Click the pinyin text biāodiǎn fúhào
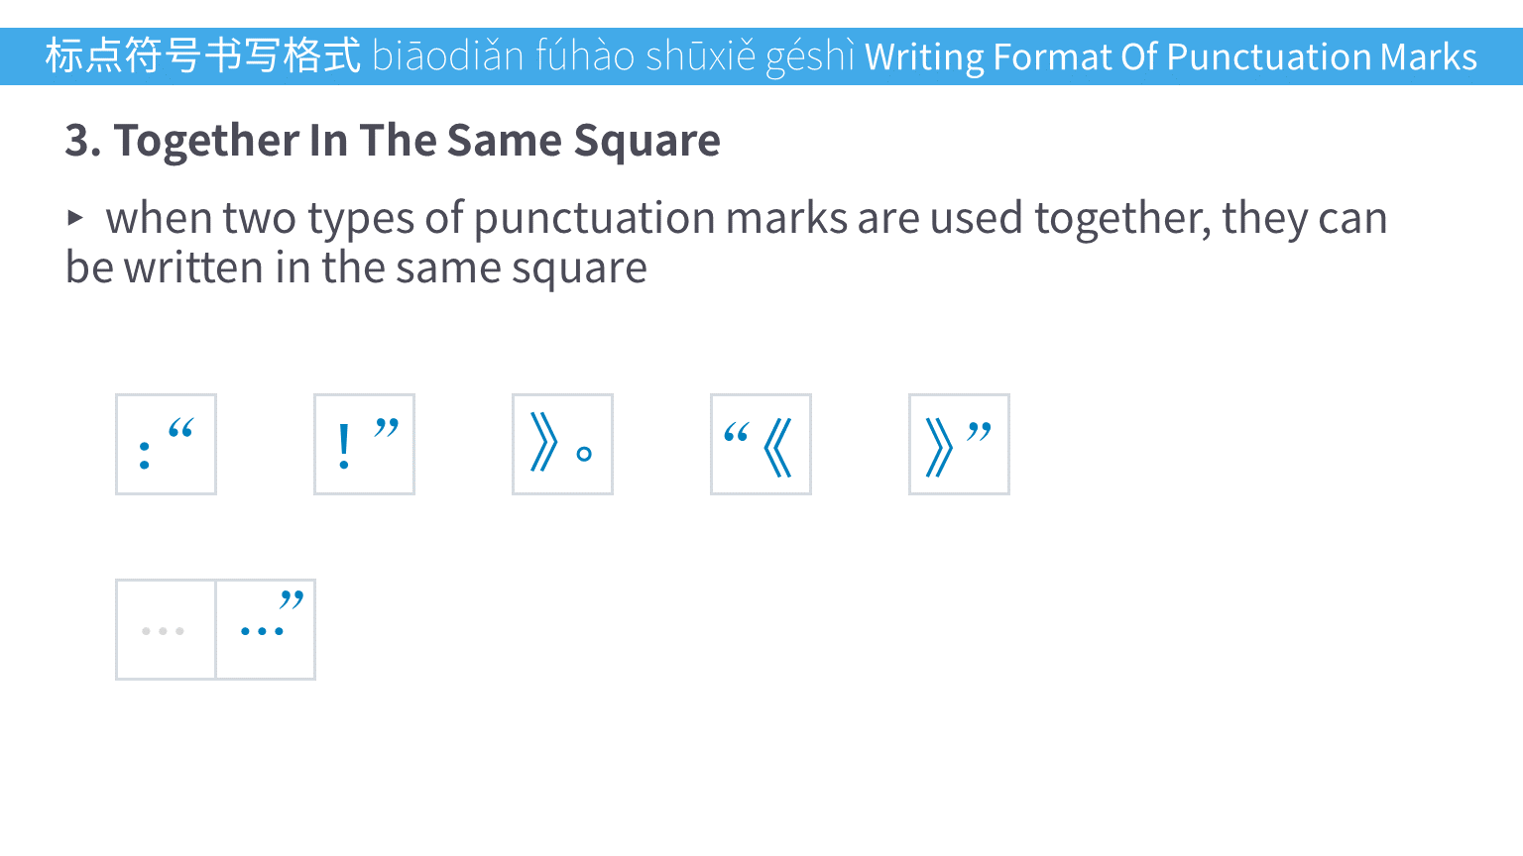The image size is (1523, 856). pos(503,56)
